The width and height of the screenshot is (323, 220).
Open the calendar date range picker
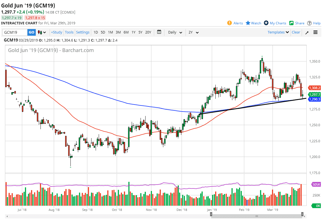tap(159, 32)
